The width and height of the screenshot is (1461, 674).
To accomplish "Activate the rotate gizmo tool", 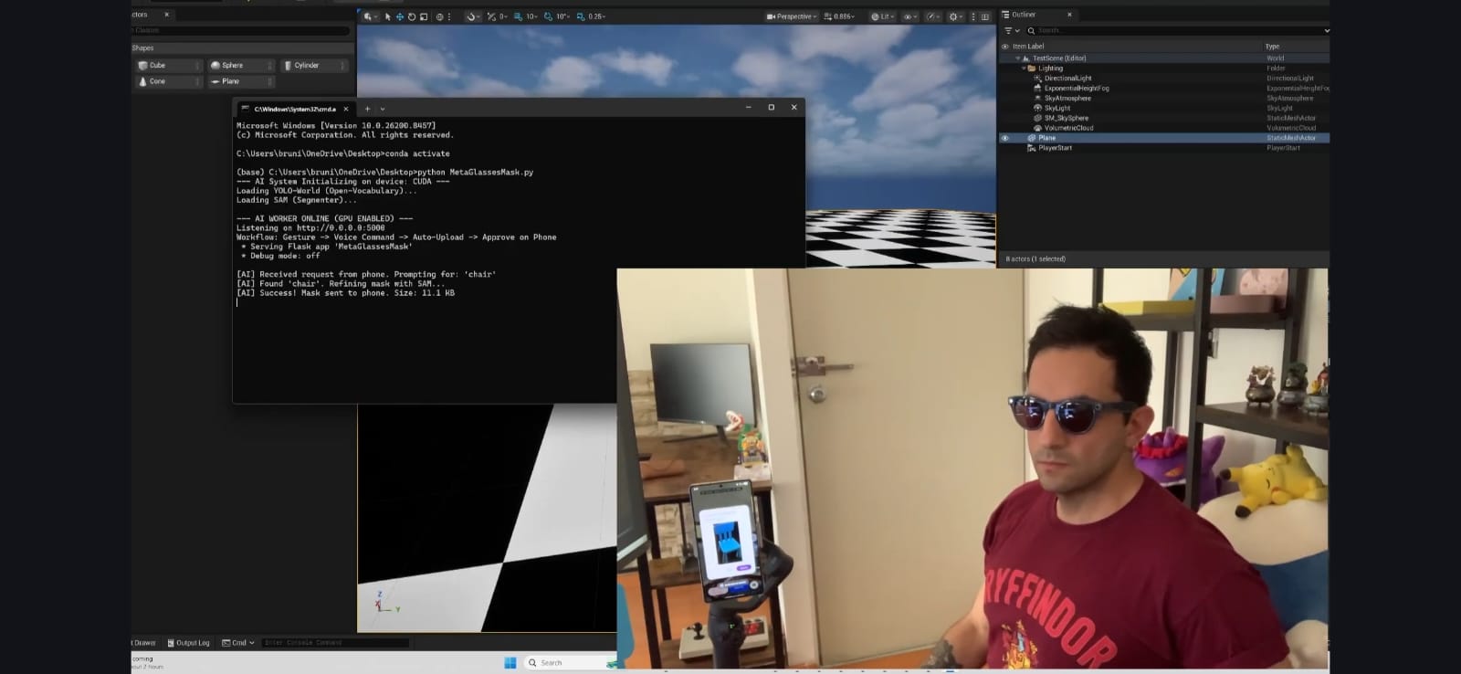I will (412, 16).
